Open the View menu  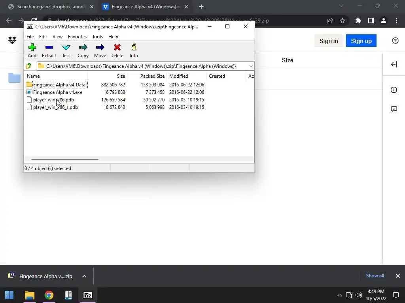tap(57, 37)
